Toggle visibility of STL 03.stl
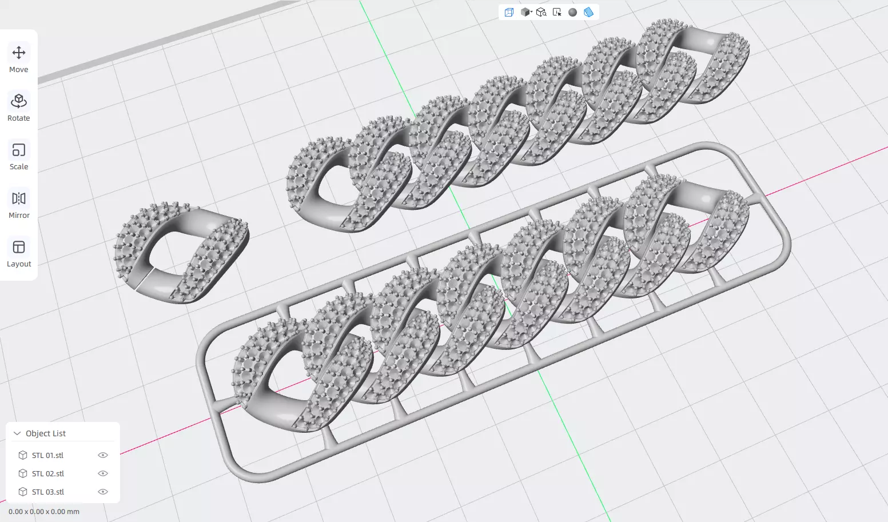Viewport: 888px width, 522px height. pyautogui.click(x=103, y=492)
